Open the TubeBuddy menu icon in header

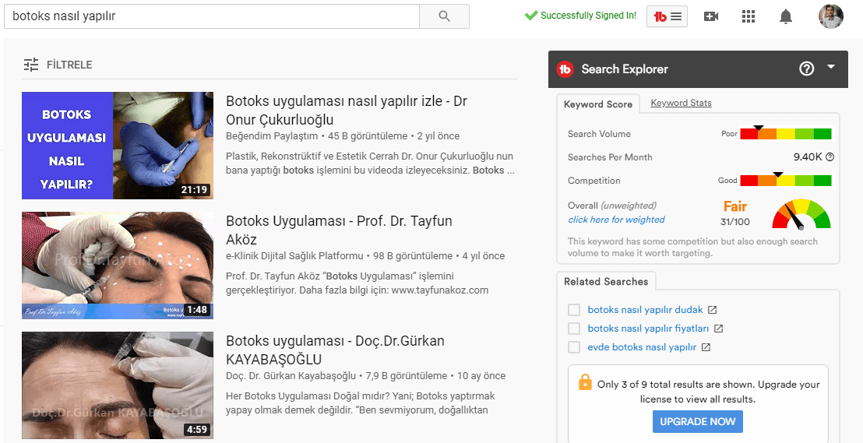click(x=667, y=16)
